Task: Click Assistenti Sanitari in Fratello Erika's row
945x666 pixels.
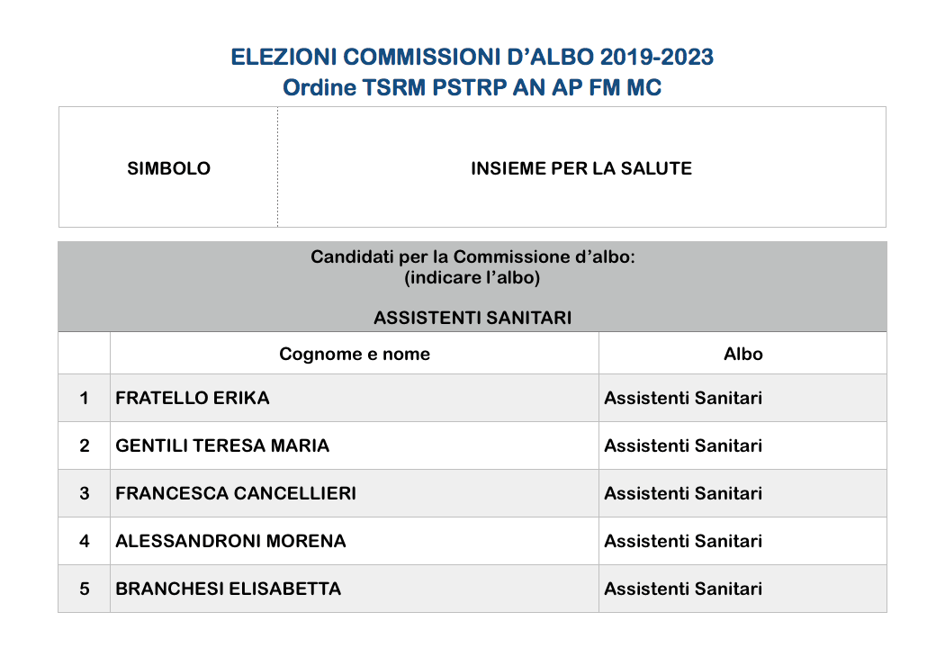Action: (683, 398)
